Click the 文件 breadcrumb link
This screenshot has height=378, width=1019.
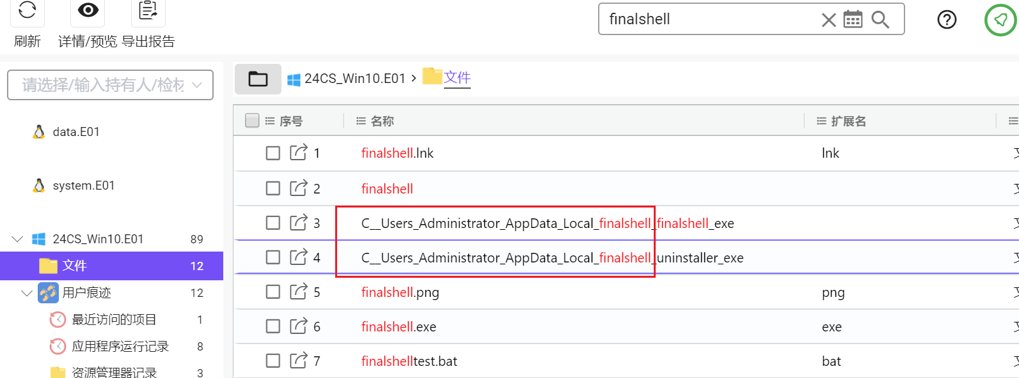(x=457, y=78)
